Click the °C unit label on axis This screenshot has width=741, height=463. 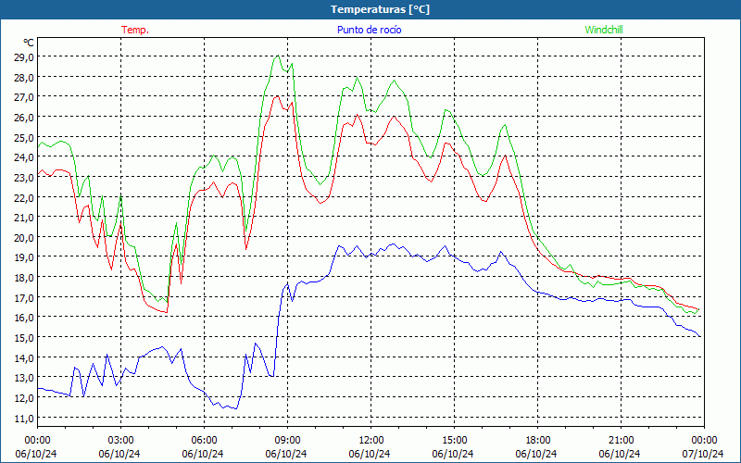coord(29,43)
